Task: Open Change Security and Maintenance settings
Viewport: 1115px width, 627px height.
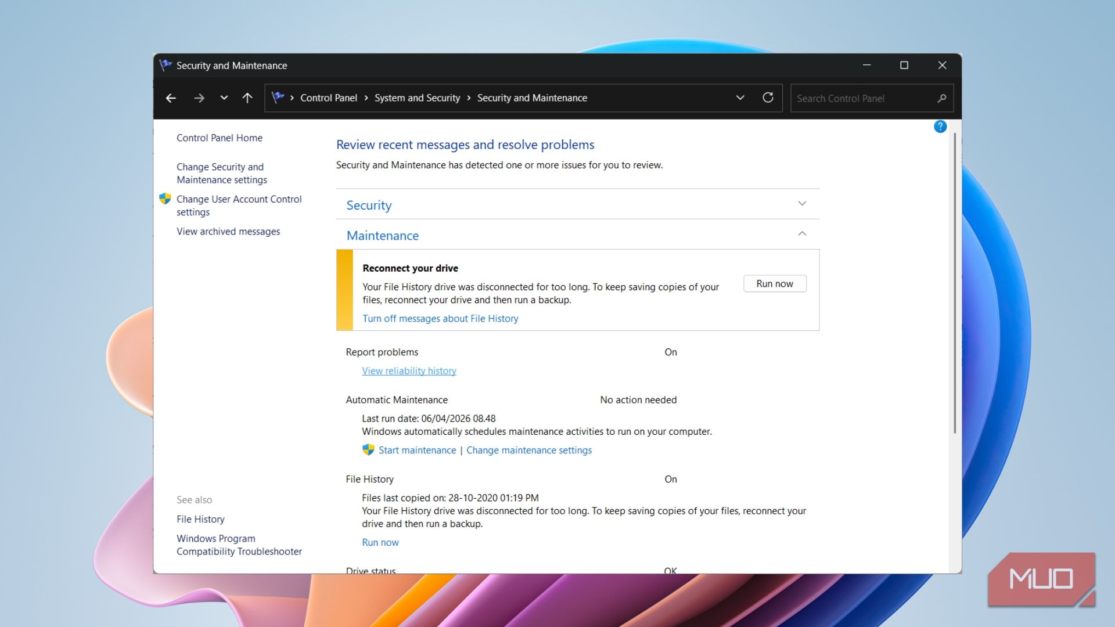Action: pos(222,173)
